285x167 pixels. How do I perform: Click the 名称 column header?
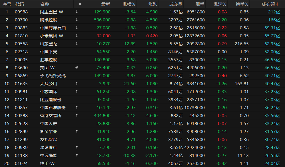click(45, 4)
